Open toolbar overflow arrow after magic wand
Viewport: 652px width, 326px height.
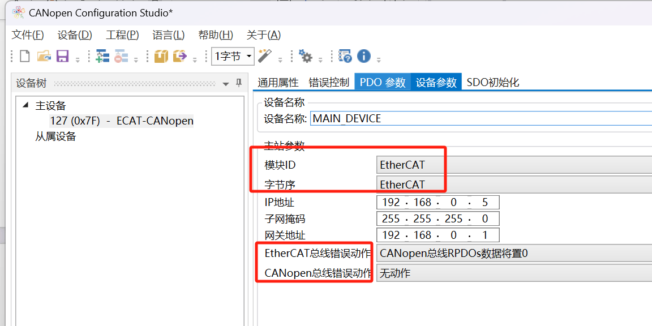pyautogui.click(x=280, y=61)
